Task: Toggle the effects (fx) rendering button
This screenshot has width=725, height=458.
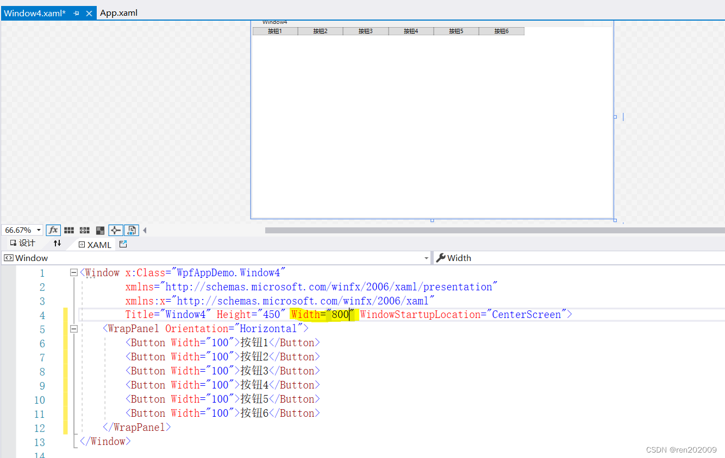Action: pyautogui.click(x=53, y=230)
